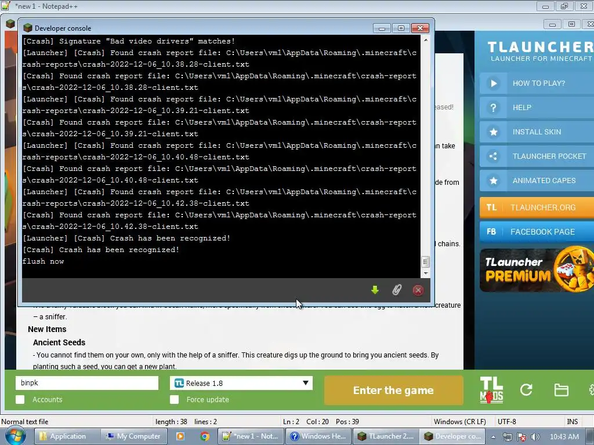594x445 pixels.
Task: Open the HOW TO PLAY? button
Action: click(x=537, y=83)
